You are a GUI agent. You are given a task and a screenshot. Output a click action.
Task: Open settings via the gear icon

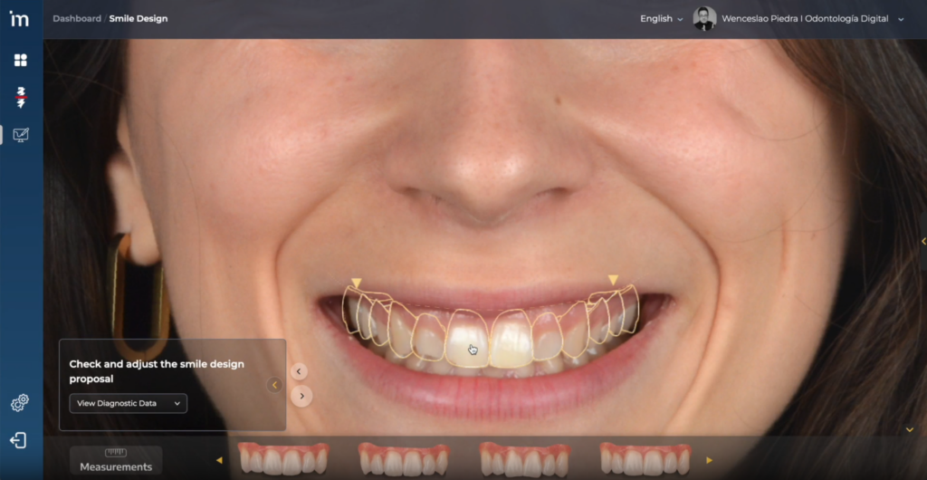tap(20, 403)
